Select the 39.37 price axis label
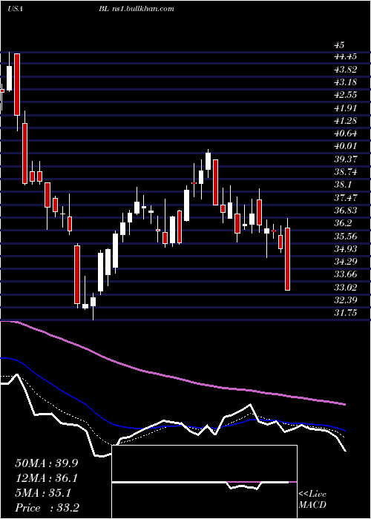Viewport: 371px width, 519px height. (x=346, y=159)
